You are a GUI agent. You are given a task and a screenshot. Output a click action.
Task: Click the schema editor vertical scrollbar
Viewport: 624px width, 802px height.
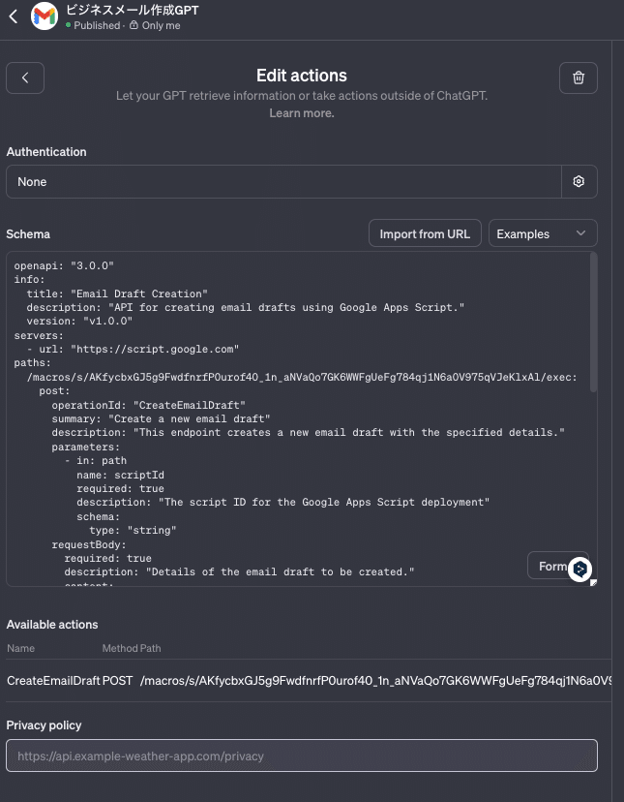(593, 320)
